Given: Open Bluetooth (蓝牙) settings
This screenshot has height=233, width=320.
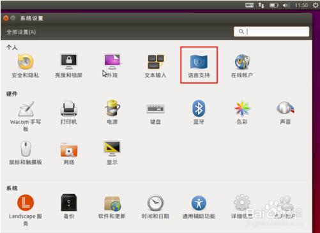Looking at the screenshot, I should click(x=199, y=112).
